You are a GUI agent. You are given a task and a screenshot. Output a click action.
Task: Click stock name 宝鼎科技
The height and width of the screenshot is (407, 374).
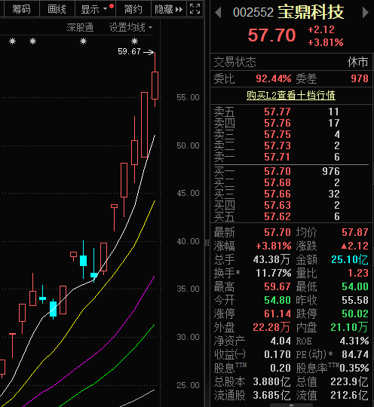(x=311, y=12)
